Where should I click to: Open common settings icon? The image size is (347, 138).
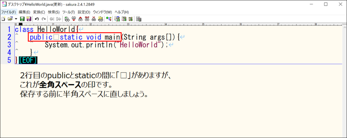tap(130, 19)
